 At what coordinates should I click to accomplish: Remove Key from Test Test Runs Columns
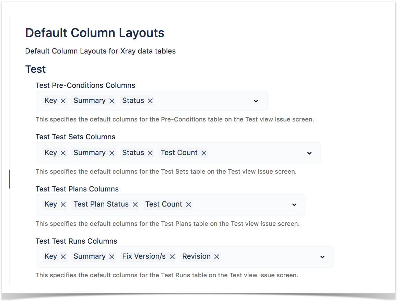63,257
